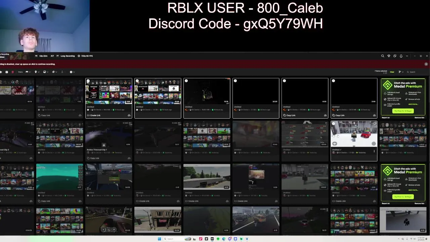
Task: Click the Filters label in the toolbar
Action: click(x=20, y=72)
